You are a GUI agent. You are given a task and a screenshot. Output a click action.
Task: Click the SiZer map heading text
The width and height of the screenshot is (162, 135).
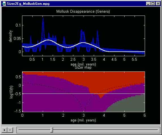pyautogui.click(x=83, y=67)
